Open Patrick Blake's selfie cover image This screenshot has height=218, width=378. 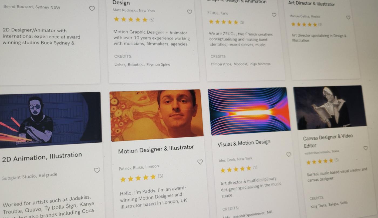pos(156,115)
